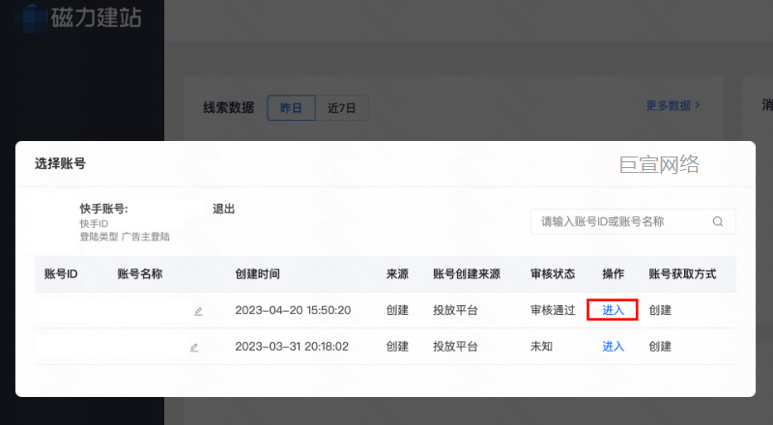Viewport: 773px width, 425px height.
Task: Click the 账号名称 column header
Action: 140,274
